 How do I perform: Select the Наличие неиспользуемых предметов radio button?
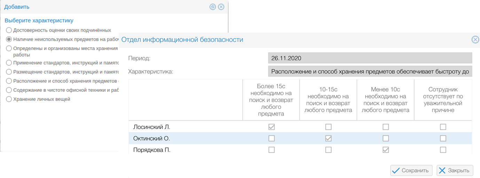(9, 39)
